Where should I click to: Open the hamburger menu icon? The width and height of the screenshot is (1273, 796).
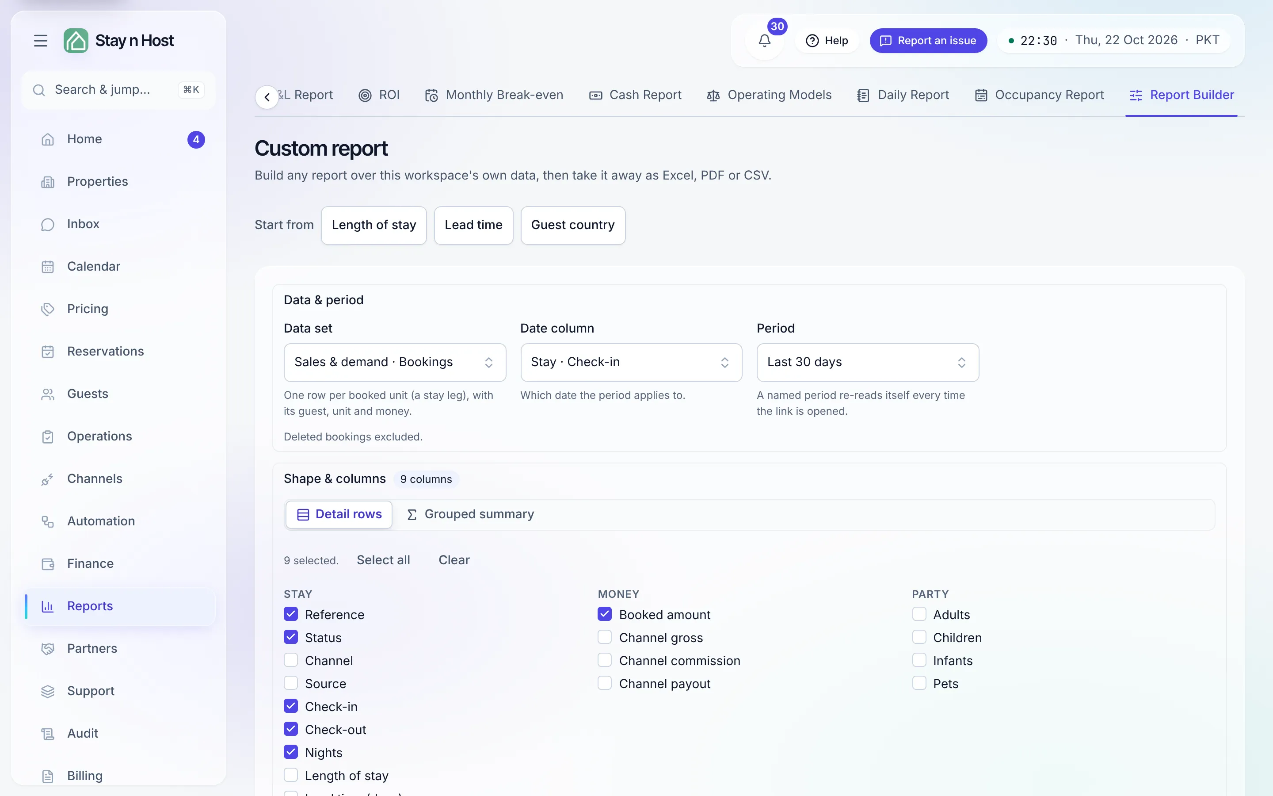[x=41, y=41]
